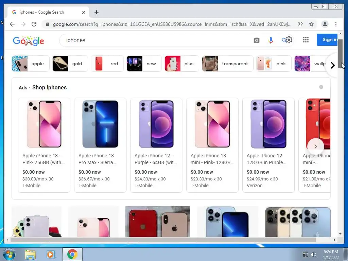Screen dimensions: 348x261
Task: Open the blue iPhone 13 Pro image result
Action: click(228, 222)
